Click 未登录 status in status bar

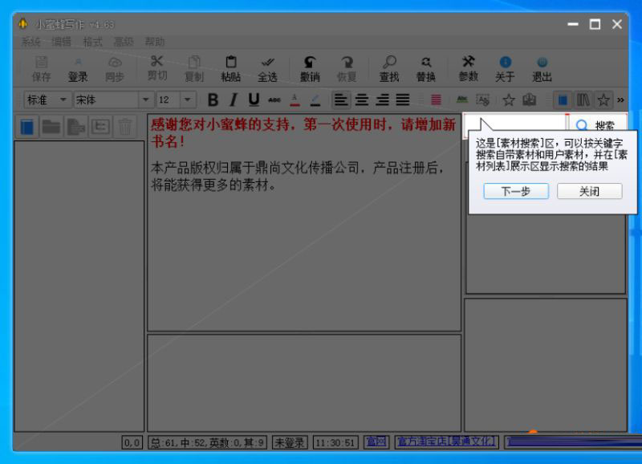coord(290,442)
